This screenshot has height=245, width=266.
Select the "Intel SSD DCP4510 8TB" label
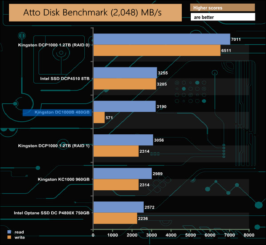(x=65, y=78)
